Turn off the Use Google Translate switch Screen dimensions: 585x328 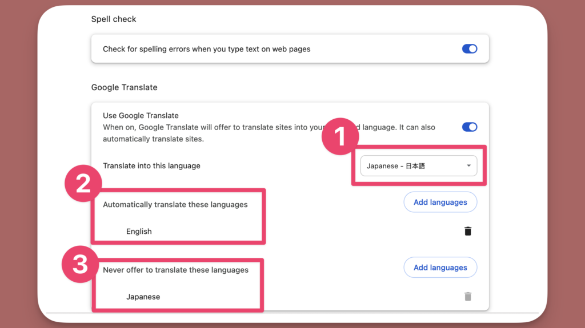[x=469, y=127]
